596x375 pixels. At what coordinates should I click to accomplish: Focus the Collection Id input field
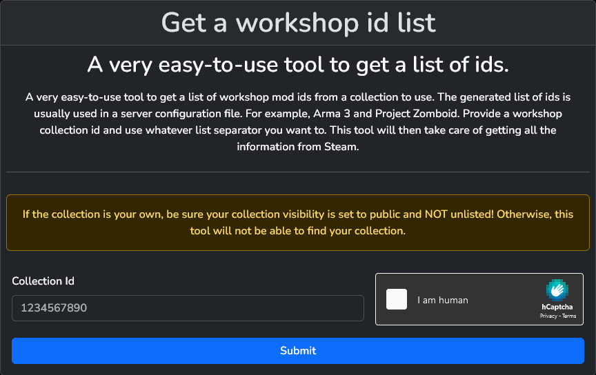point(188,308)
